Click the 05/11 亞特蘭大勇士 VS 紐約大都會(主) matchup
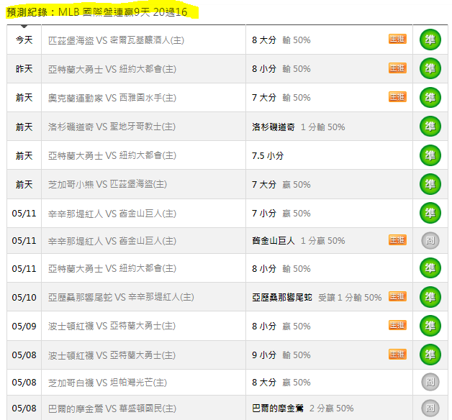The image size is (452, 420). 112,268
